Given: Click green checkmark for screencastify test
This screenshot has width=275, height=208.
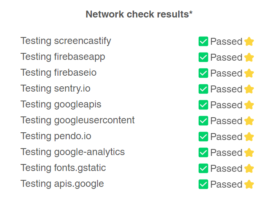Looking at the screenshot, I should pos(203,41).
